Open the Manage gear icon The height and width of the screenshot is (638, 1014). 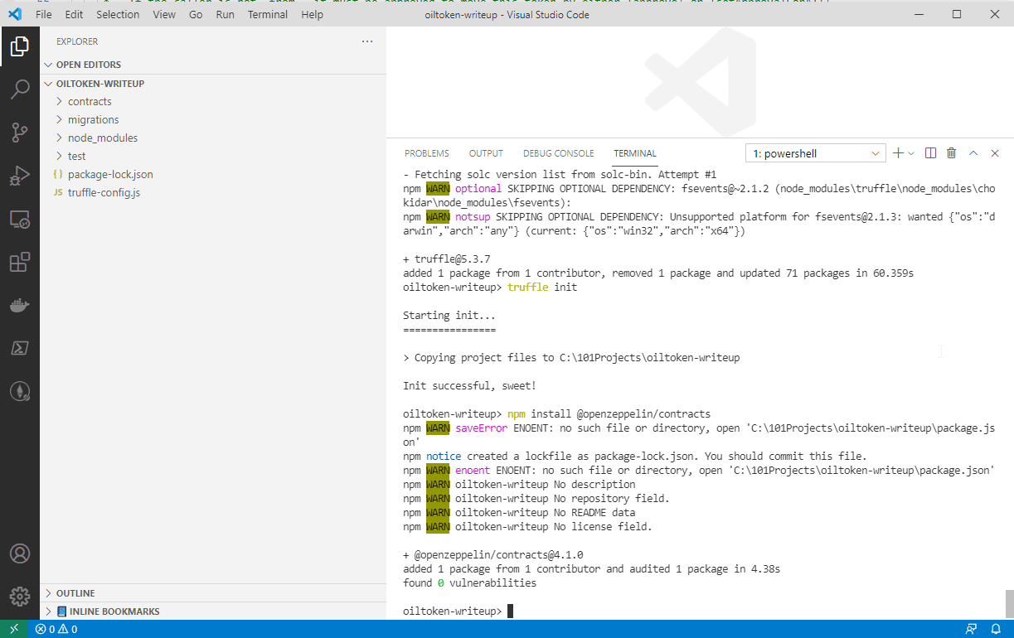coord(20,596)
